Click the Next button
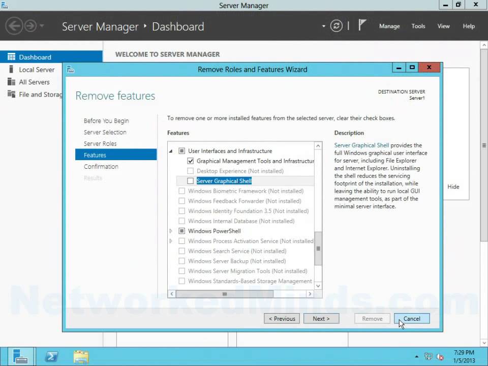The width and height of the screenshot is (488, 366). [321, 318]
